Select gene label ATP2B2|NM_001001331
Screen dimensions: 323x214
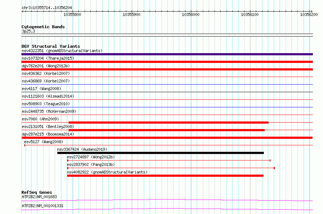click(42, 206)
